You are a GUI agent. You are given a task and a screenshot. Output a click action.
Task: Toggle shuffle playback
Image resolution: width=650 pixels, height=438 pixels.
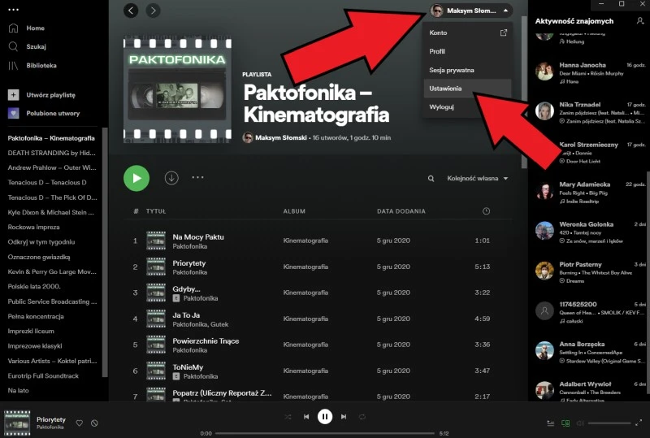click(x=288, y=417)
